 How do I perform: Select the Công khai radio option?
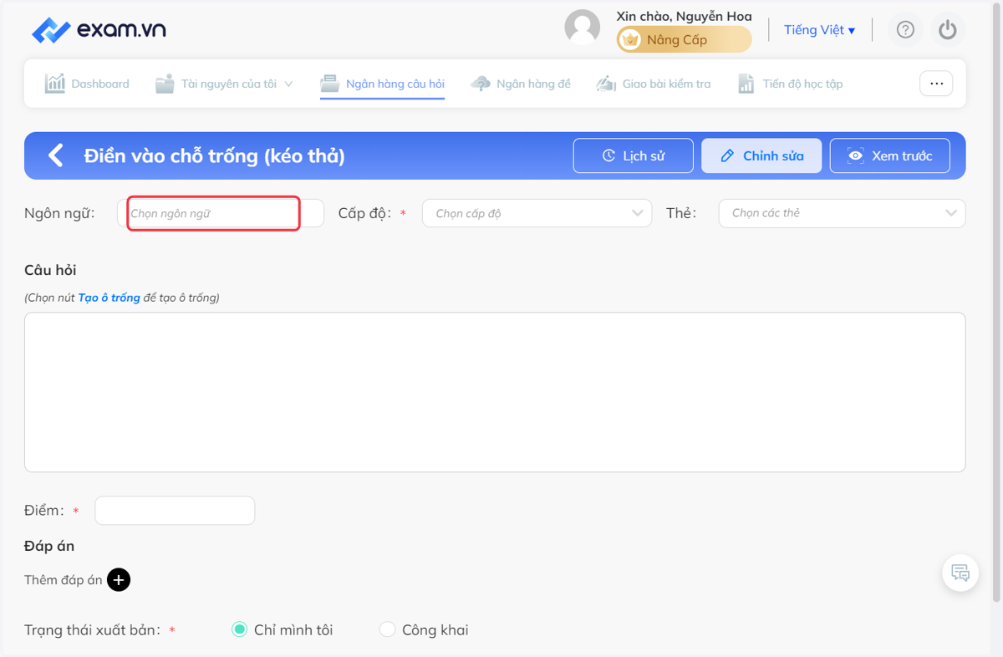(387, 629)
